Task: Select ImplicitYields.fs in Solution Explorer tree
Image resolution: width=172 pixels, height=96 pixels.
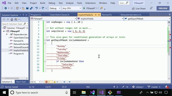Action: pyautogui.click(x=21, y=50)
